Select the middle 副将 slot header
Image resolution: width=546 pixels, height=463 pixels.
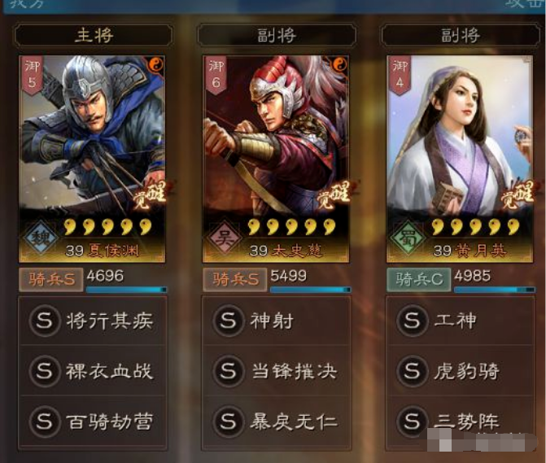277,35
